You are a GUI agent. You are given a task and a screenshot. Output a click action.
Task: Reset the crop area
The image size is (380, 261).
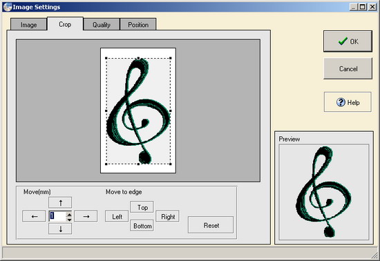pos(211,225)
